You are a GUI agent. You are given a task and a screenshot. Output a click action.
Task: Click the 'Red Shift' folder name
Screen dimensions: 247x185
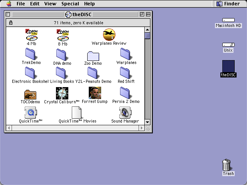point(126,81)
